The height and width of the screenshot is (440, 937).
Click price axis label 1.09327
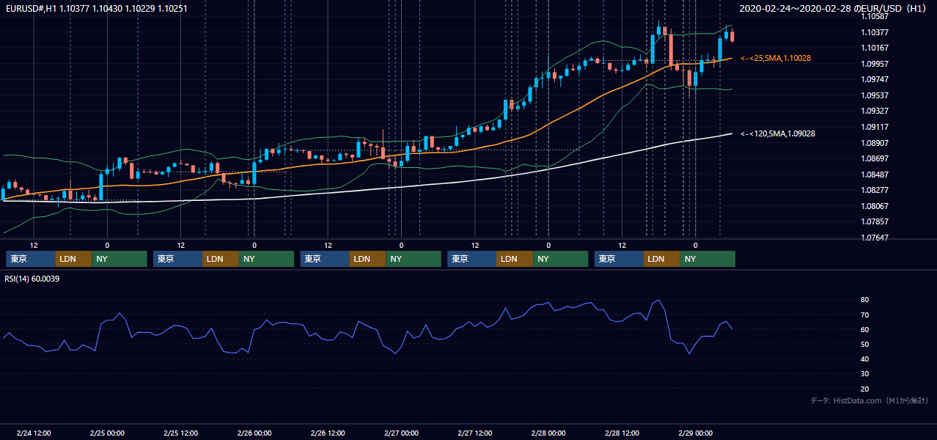875,111
